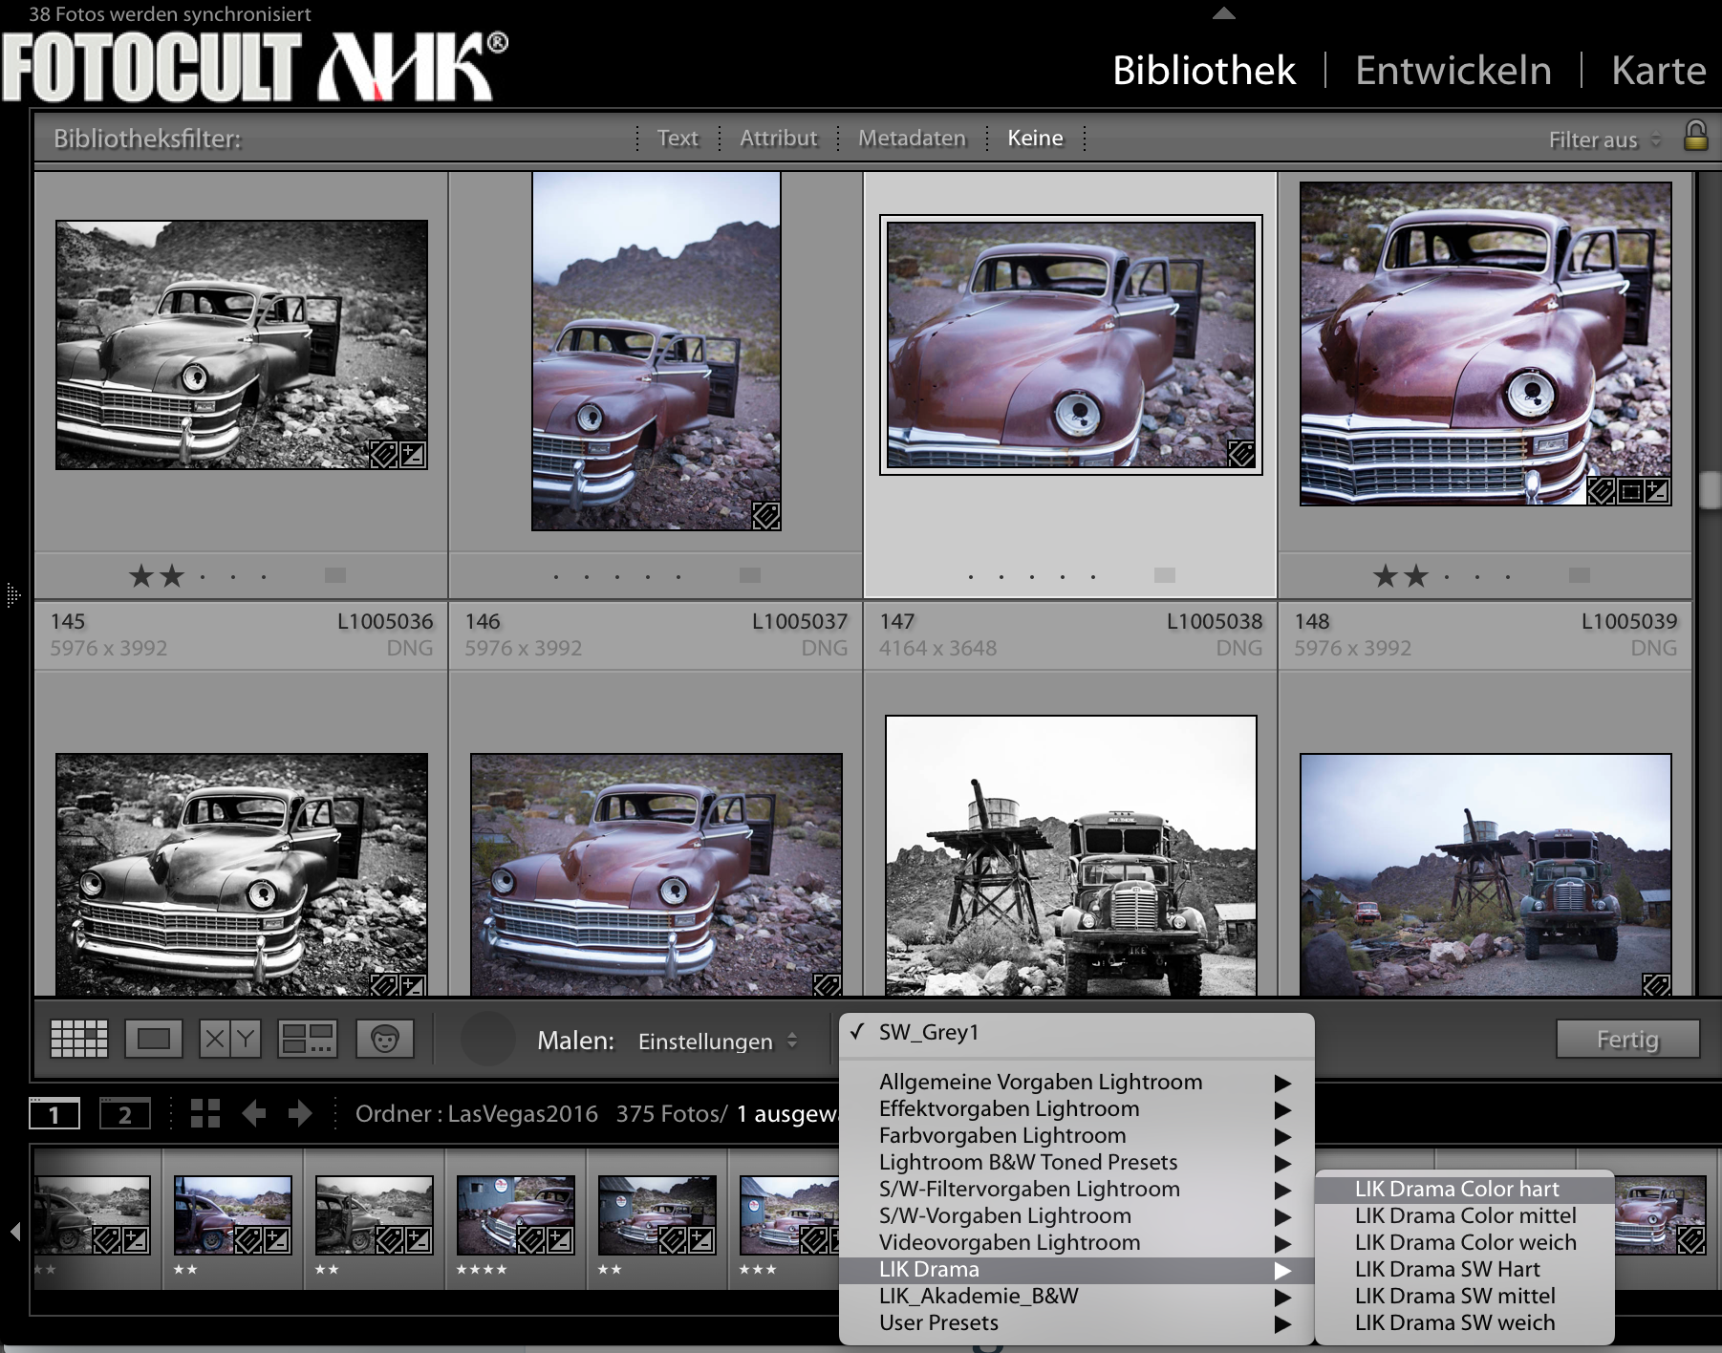Select Metadaten library filter
This screenshot has width=1722, height=1353.
click(913, 139)
